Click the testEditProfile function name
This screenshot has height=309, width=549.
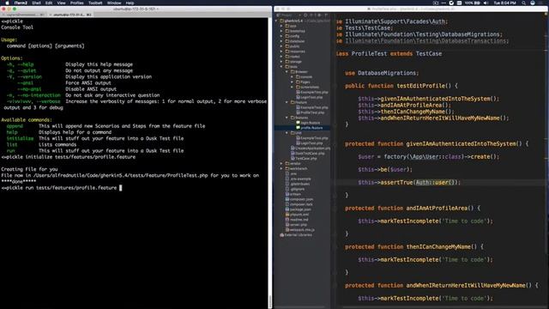420,86
